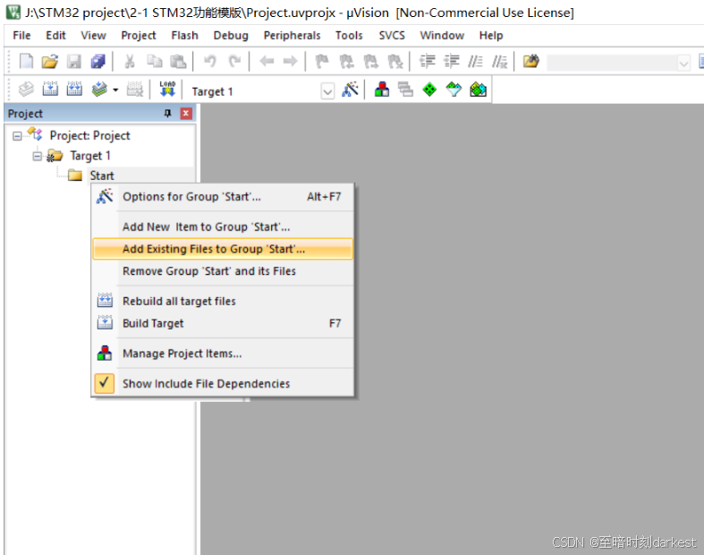
Task: Click the Cut scissors icon
Action: point(130,61)
